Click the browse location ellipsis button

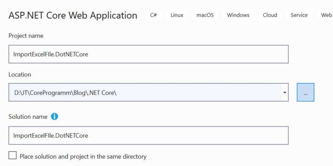coord(306,92)
